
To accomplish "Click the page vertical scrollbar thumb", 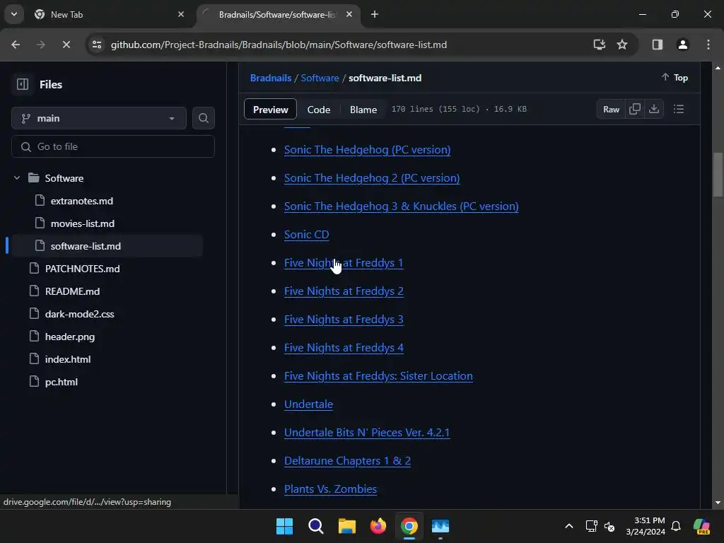I will point(718,175).
